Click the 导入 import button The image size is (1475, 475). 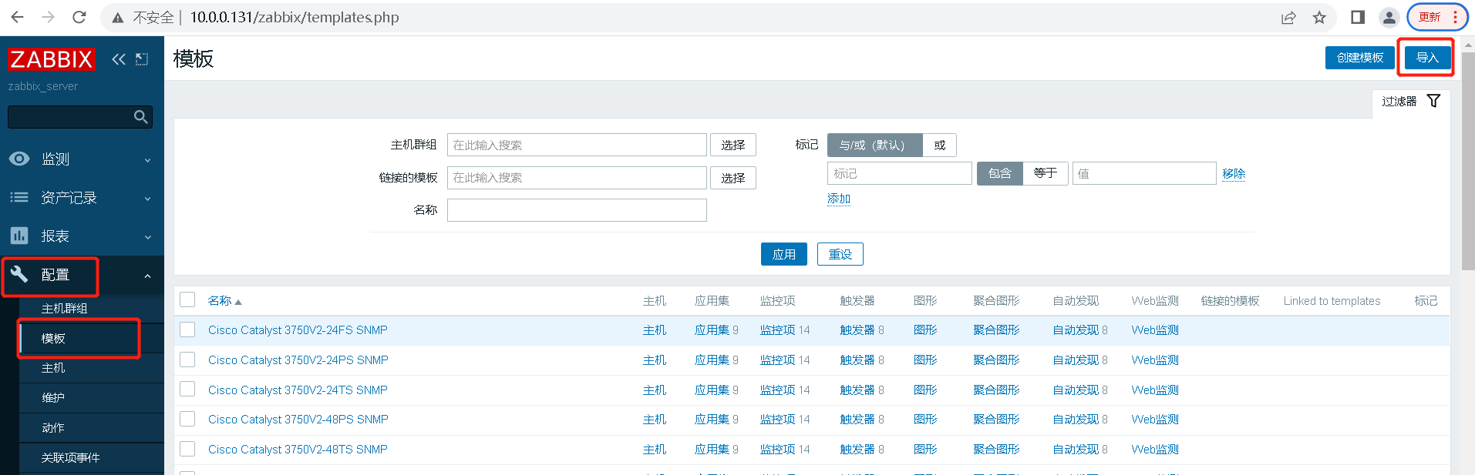click(1427, 58)
